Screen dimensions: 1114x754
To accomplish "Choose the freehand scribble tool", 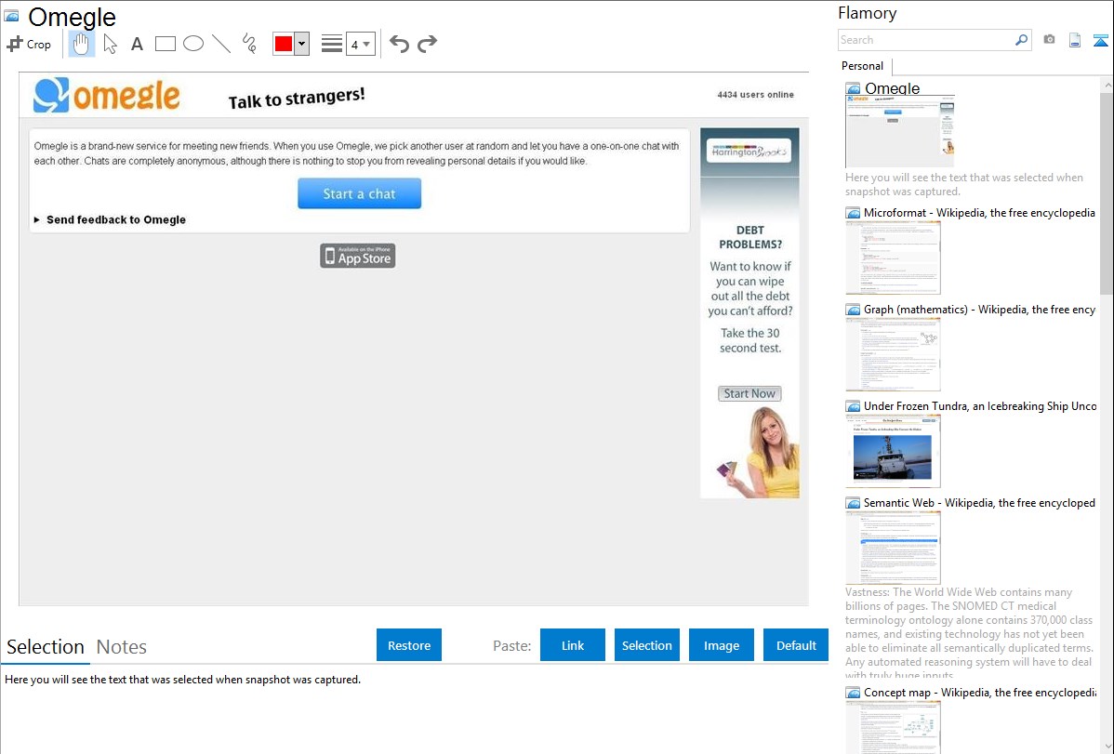I will 249,44.
